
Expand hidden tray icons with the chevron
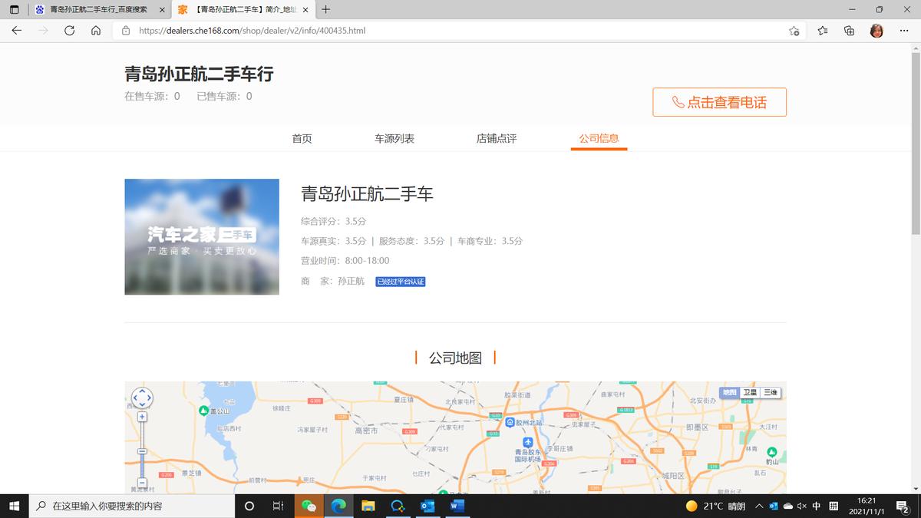(758, 506)
